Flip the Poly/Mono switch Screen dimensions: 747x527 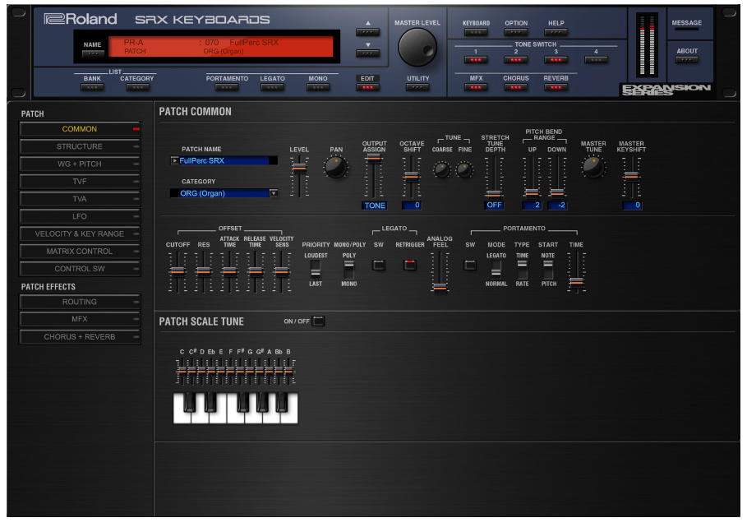pyautogui.click(x=349, y=270)
